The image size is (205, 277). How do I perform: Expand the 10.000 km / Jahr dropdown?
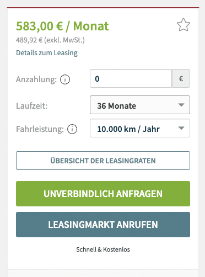tap(140, 128)
